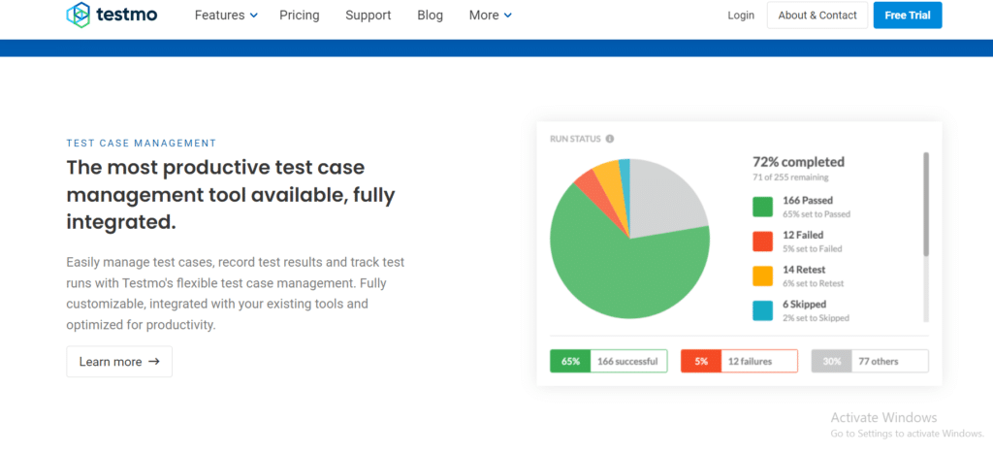Go to the Blog
The image size is (993, 453).
[430, 16]
